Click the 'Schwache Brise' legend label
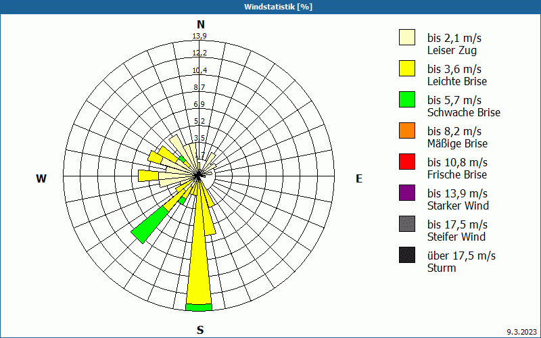Image resolution: width=541 pixels, height=338 pixels. tap(464, 112)
